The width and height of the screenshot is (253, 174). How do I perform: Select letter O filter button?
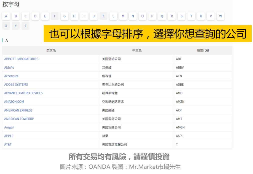142,16
